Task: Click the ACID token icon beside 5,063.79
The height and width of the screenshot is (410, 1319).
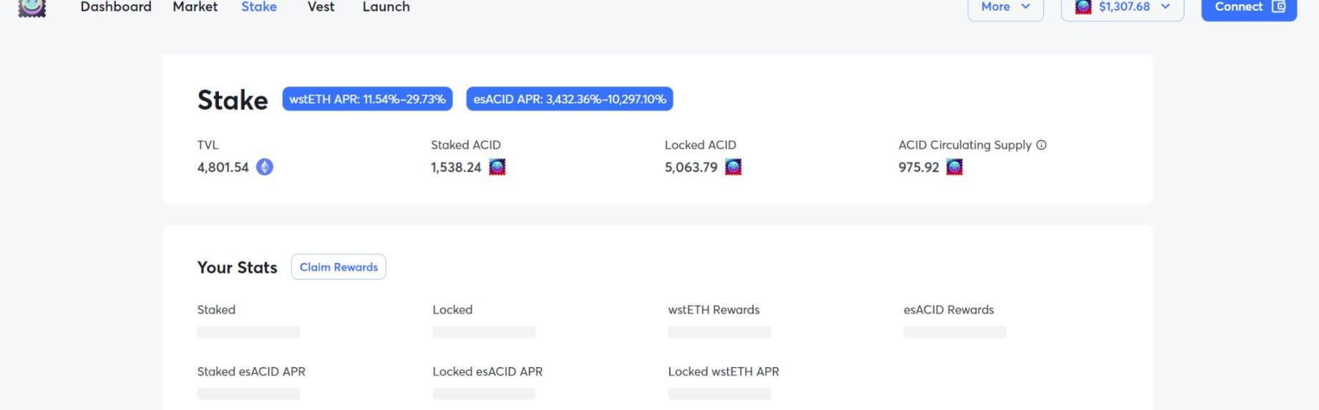Action: tap(733, 167)
